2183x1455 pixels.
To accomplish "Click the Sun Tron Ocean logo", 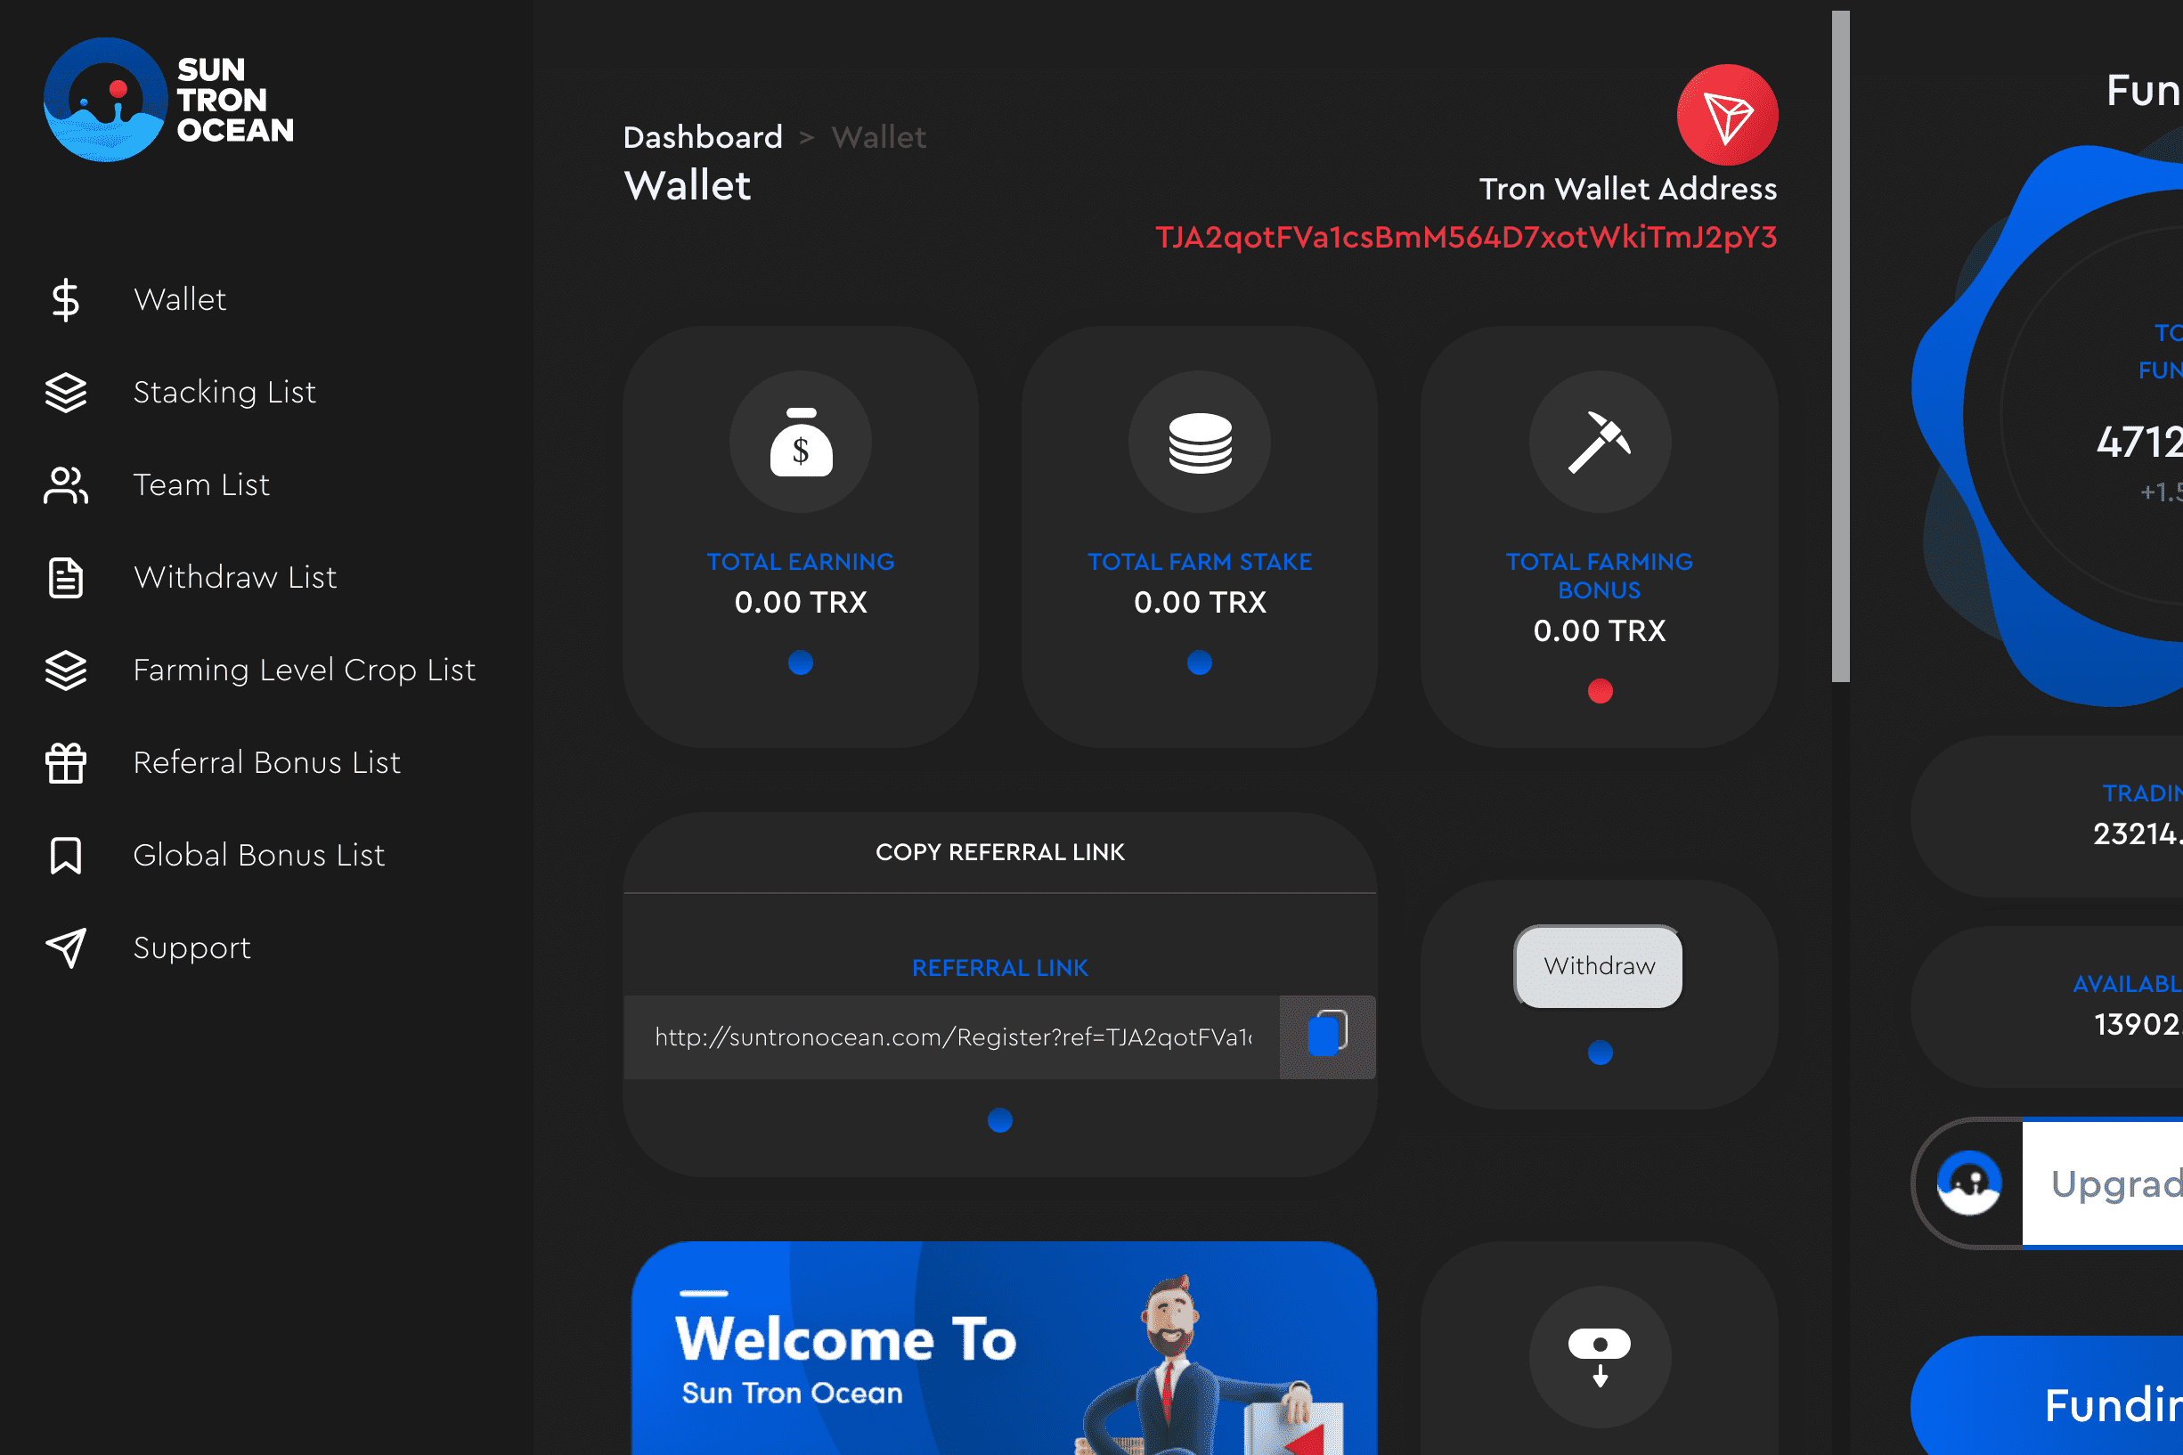I will 105,98.
